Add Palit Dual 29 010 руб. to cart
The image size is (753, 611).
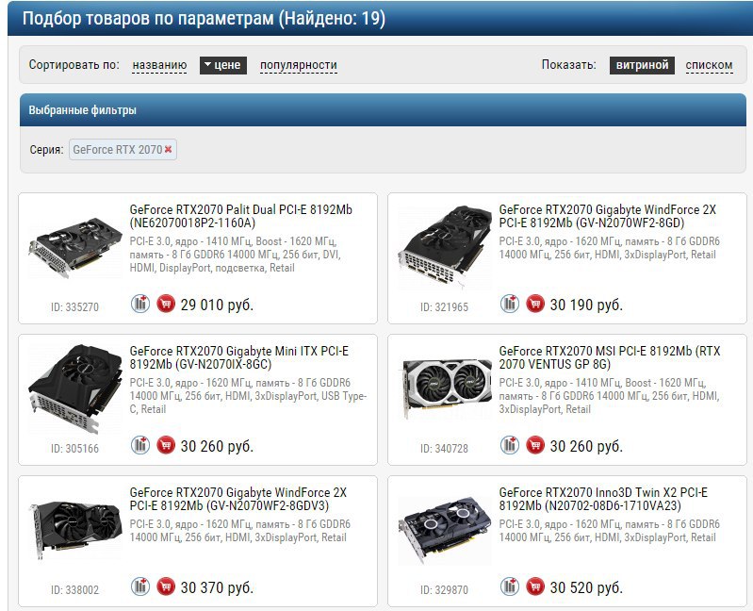click(x=166, y=304)
